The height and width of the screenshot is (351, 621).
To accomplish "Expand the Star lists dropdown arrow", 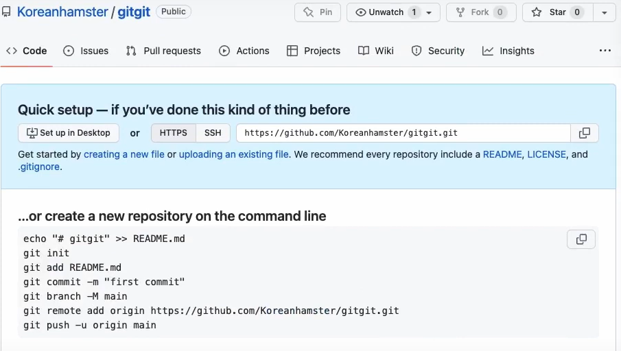I will [605, 12].
